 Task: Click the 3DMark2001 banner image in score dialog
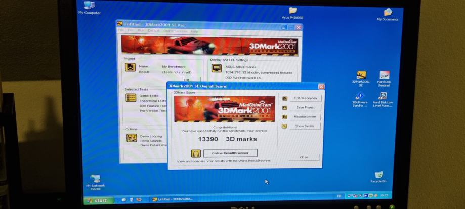click(x=225, y=109)
